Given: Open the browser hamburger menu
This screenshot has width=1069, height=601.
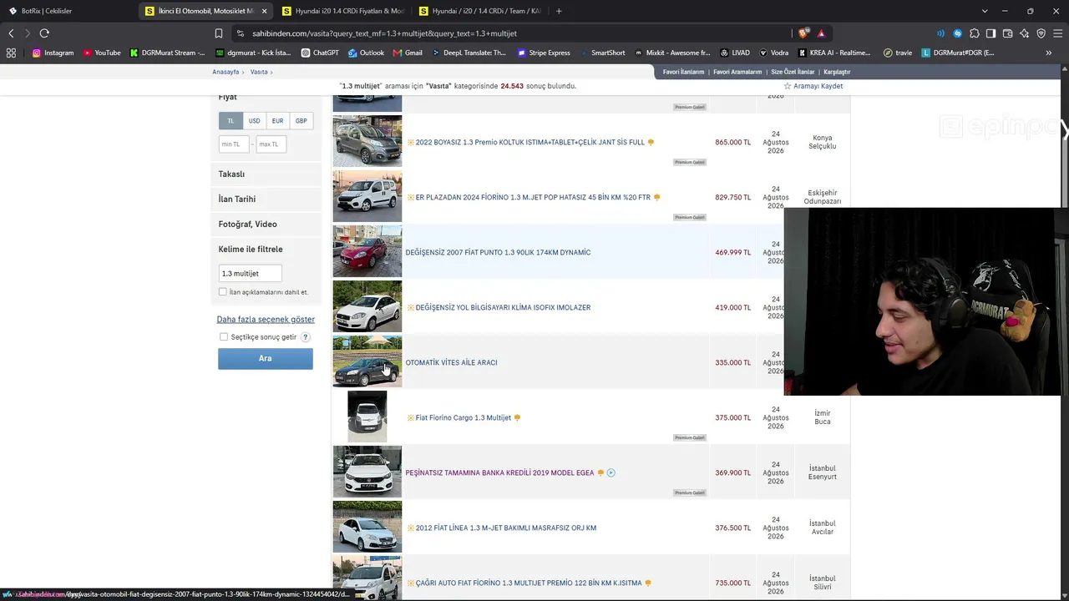Looking at the screenshot, I should point(1058,33).
